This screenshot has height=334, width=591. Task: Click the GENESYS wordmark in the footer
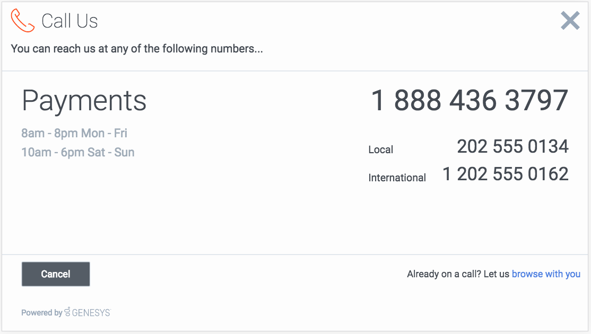tap(91, 313)
